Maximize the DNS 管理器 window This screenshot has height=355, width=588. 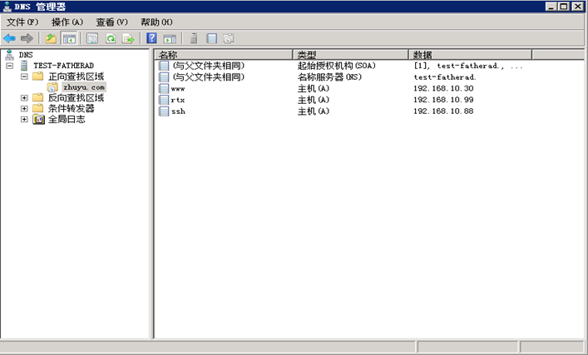click(x=564, y=7)
